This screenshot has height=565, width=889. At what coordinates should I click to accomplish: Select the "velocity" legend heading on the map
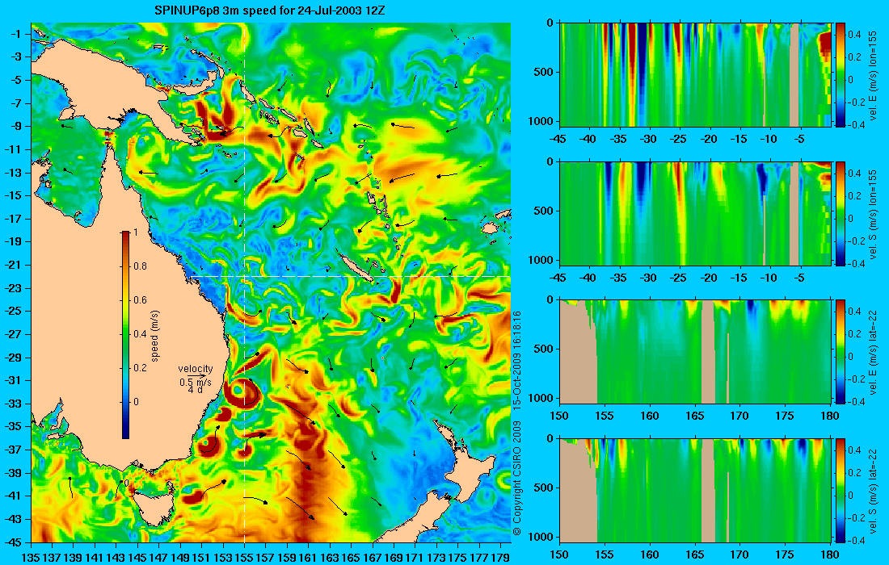[195, 369]
